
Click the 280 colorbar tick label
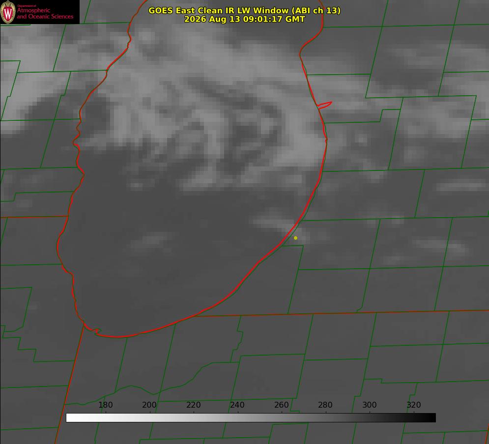click(x=325, y=405)
